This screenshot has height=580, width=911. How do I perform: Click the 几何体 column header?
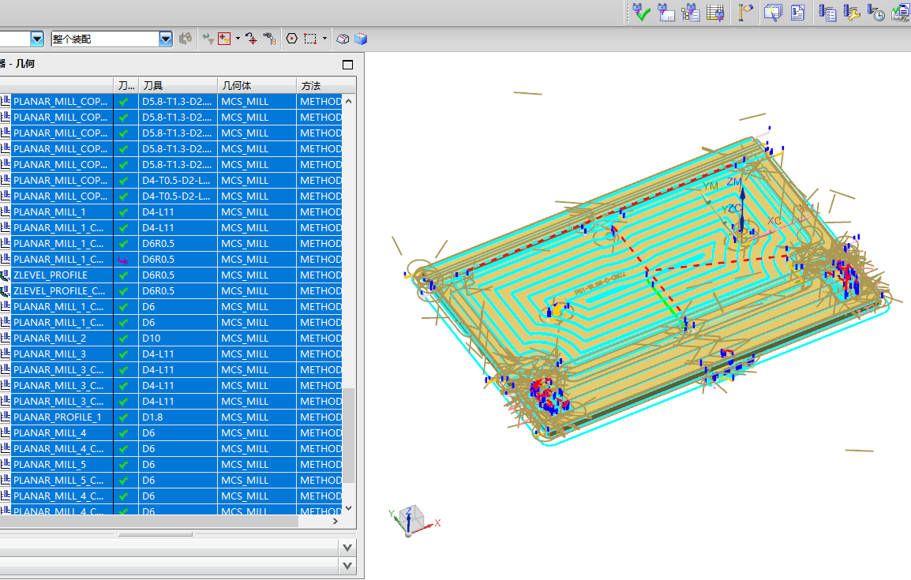click(257, 85)
